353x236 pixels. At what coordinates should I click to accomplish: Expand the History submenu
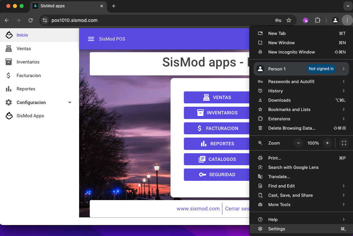(344, 91)
